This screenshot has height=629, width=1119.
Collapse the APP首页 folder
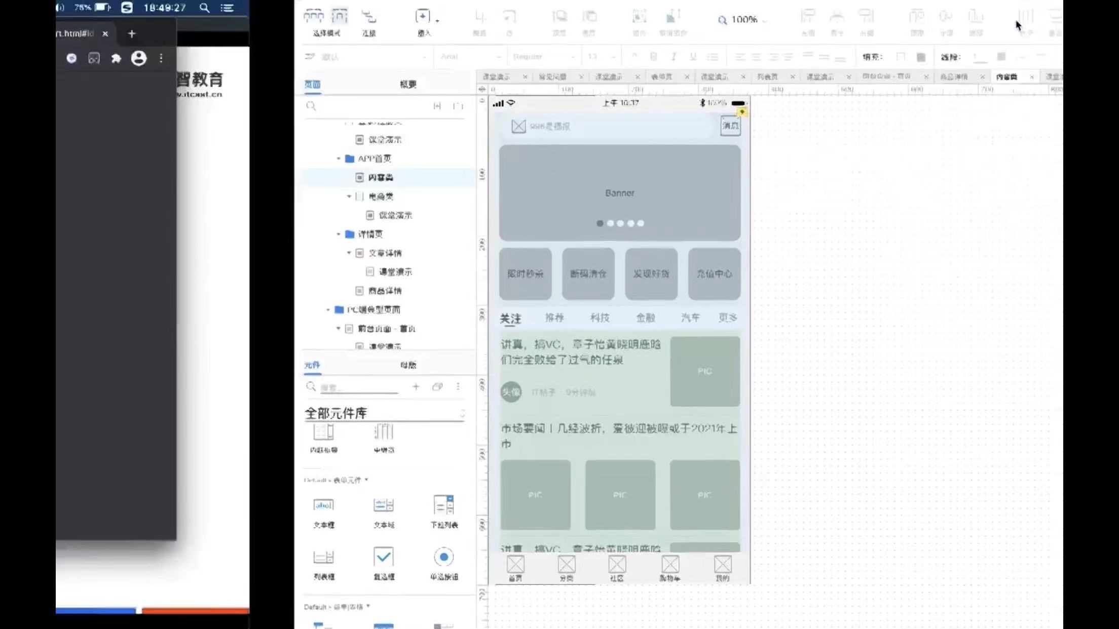339,159
